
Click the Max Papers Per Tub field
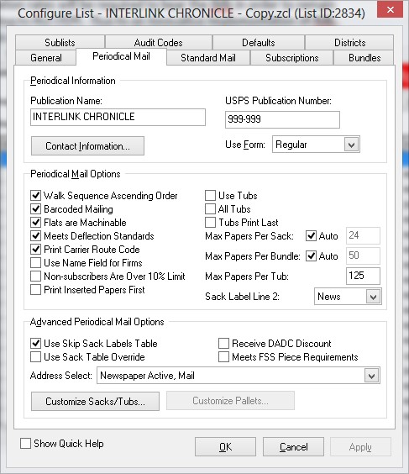(x=363, y=276)
